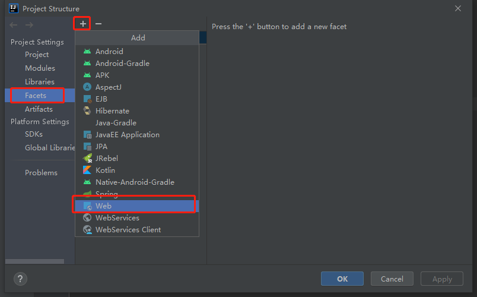Select Facets in the sidebar
This screenshot has width=477, height=297.
tap(40, 96)
